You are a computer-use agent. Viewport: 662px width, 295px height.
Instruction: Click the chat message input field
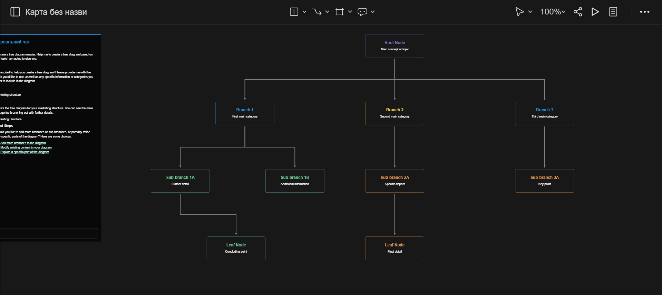(x=48, y=233)
